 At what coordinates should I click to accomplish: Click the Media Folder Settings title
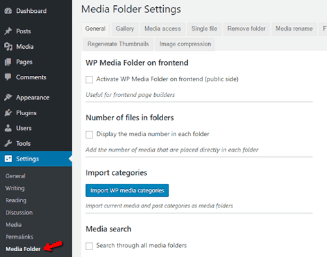131,10
